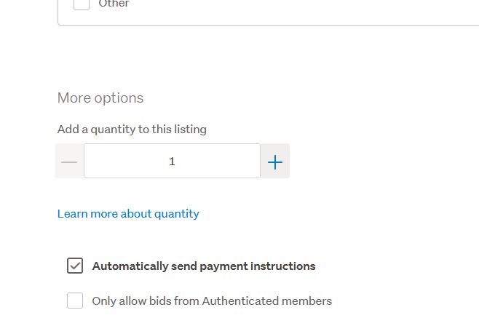Increment listing quantity with the blue plus
This screenshot has height=334, width=479.
pos(274,162)
